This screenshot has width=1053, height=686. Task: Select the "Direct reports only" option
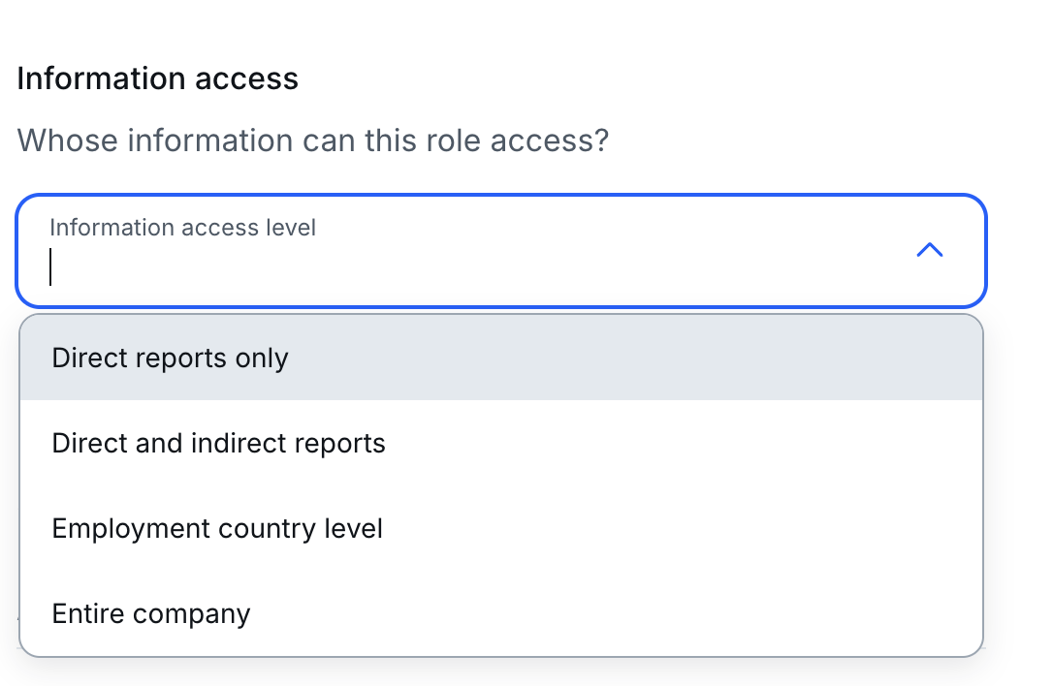coord(501,358)
